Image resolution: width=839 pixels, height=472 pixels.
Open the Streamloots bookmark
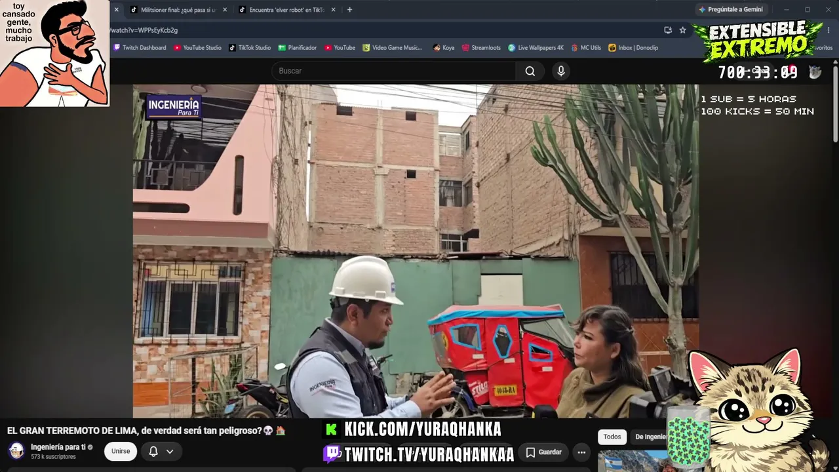point(481,48)
